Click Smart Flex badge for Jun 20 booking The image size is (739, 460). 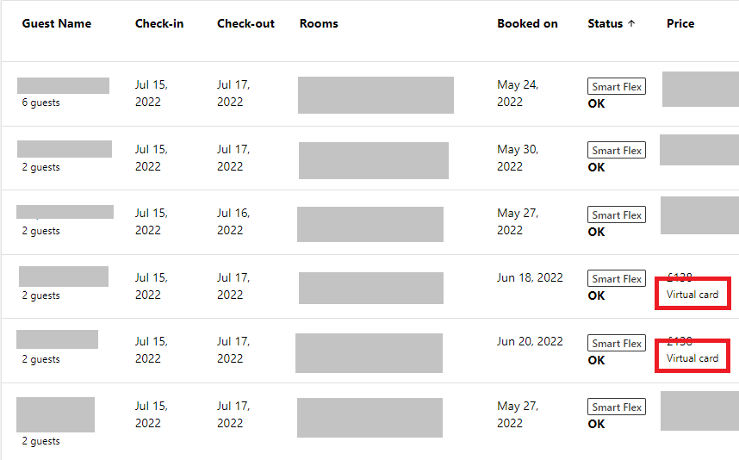(617, 343)
